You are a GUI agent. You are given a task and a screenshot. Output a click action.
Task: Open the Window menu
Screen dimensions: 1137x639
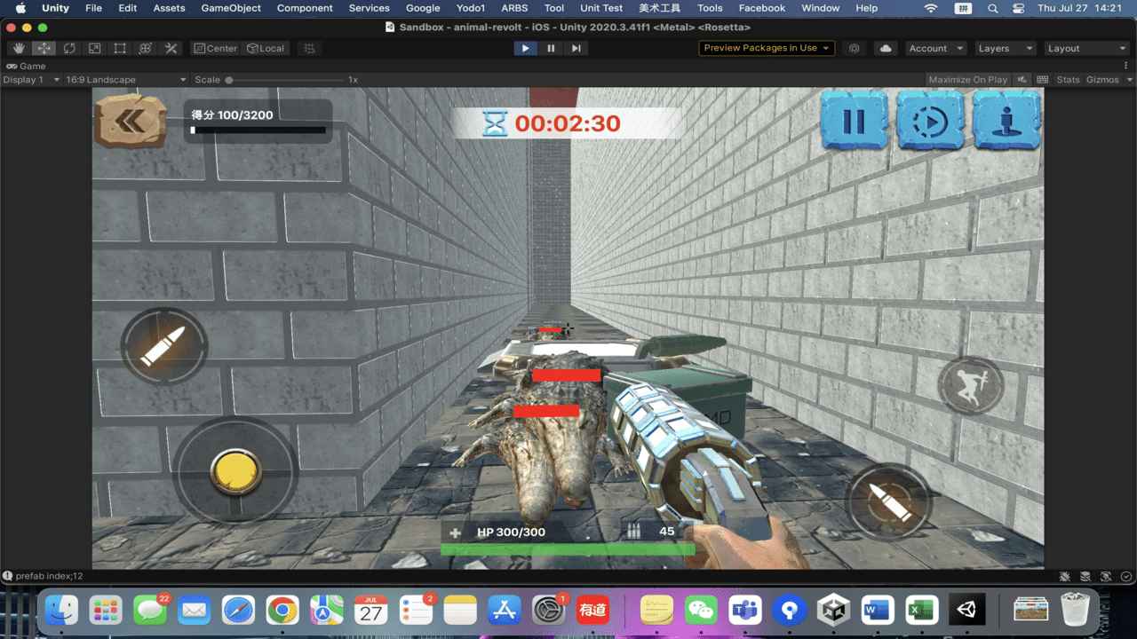pyautogui.click(x=820, y=8)
